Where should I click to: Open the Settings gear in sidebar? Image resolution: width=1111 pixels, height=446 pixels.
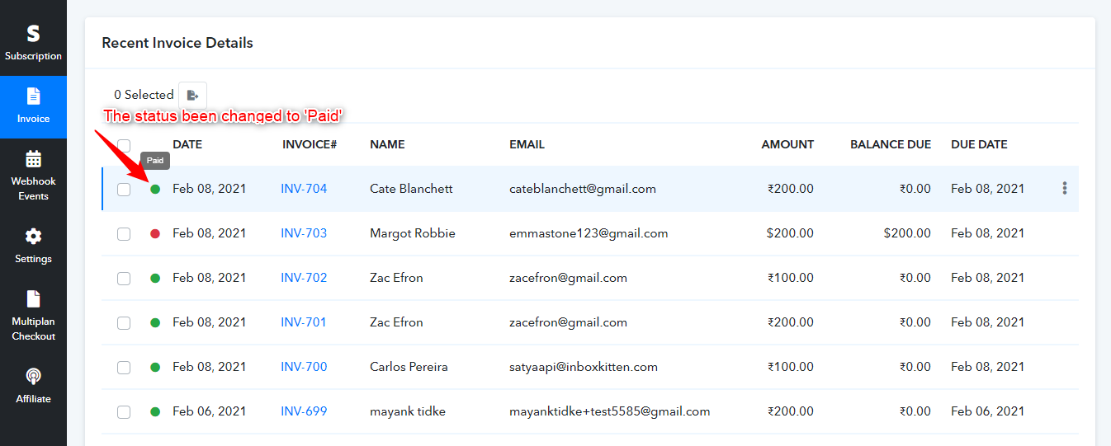pos(33,246)
